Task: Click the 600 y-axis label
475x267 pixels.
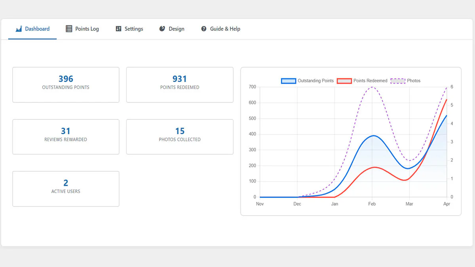Action: [x=252, y=103]
